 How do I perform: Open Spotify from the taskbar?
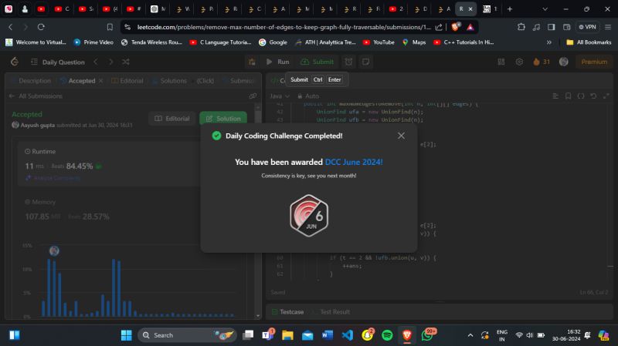pyautogui.click(x=387, y=335)
